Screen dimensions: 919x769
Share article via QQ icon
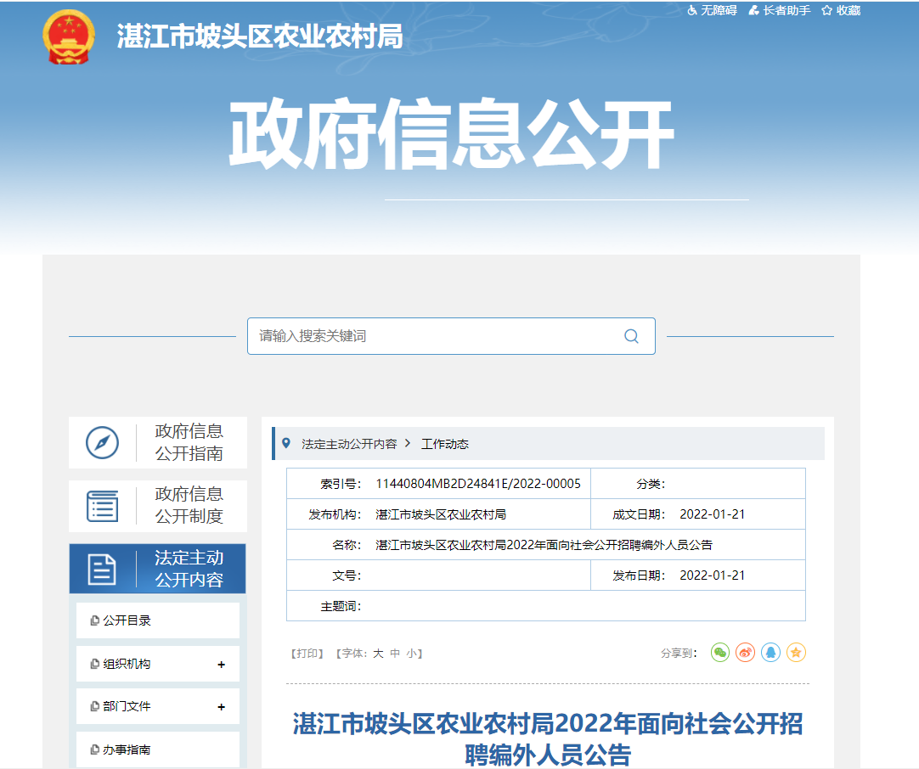click(x=770, y=653)
